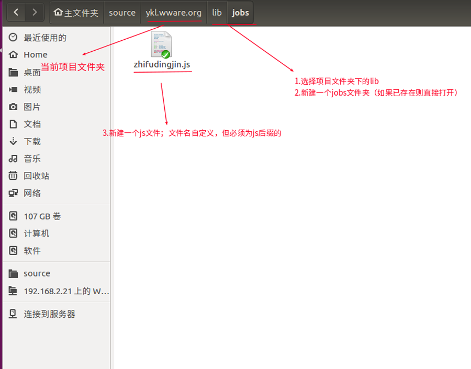Image resolution: width=471 pixels, height=369 pixels.
Task: Go forward with the right arrow button
Action: click(x=35, y=13)
